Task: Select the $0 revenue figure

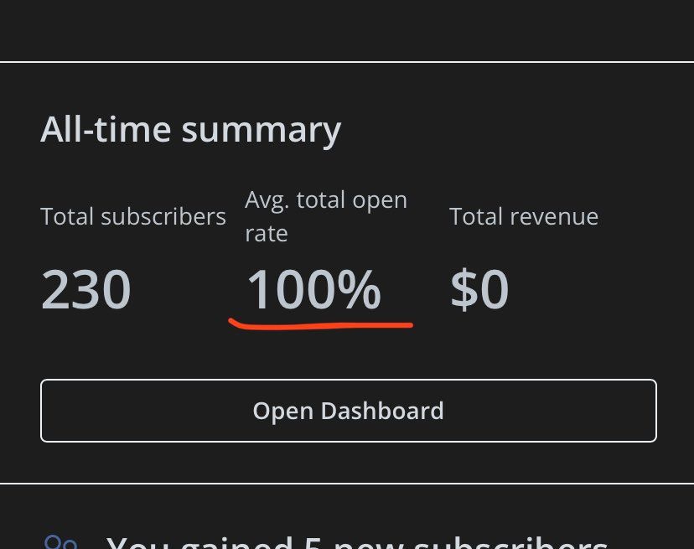Action: [479, 289]
